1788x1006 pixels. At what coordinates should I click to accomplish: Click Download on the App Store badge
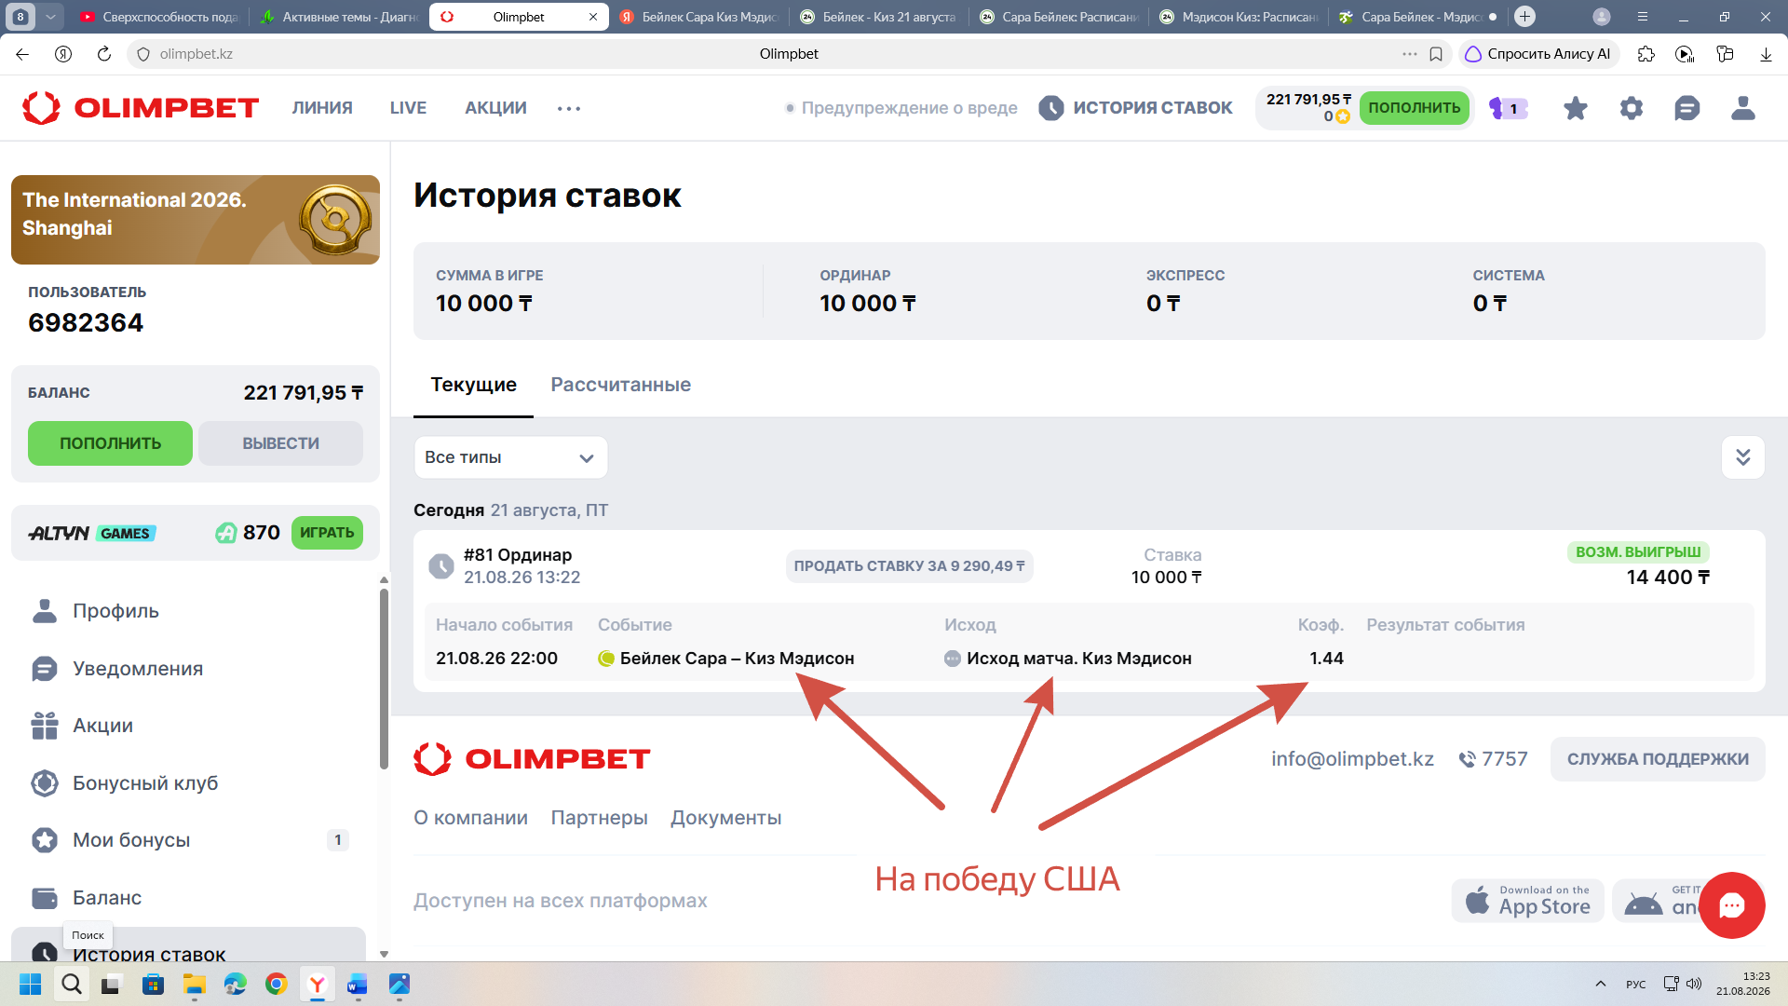point(1527,901)
